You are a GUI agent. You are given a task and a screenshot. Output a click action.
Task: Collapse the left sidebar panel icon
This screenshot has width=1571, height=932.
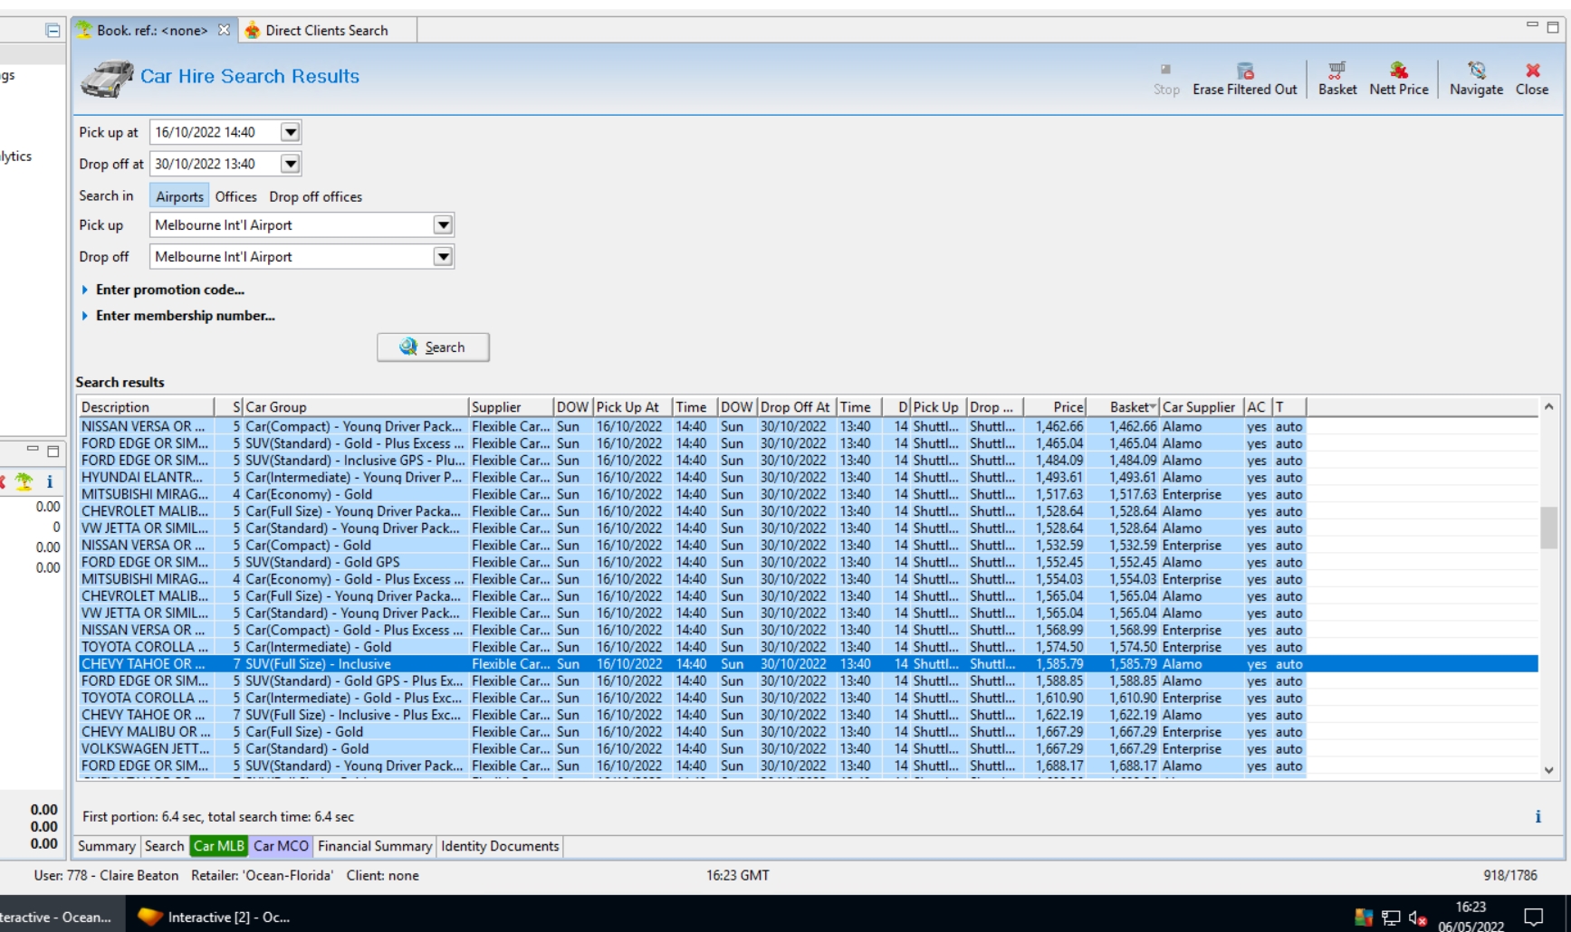click(x=53, y=31)
